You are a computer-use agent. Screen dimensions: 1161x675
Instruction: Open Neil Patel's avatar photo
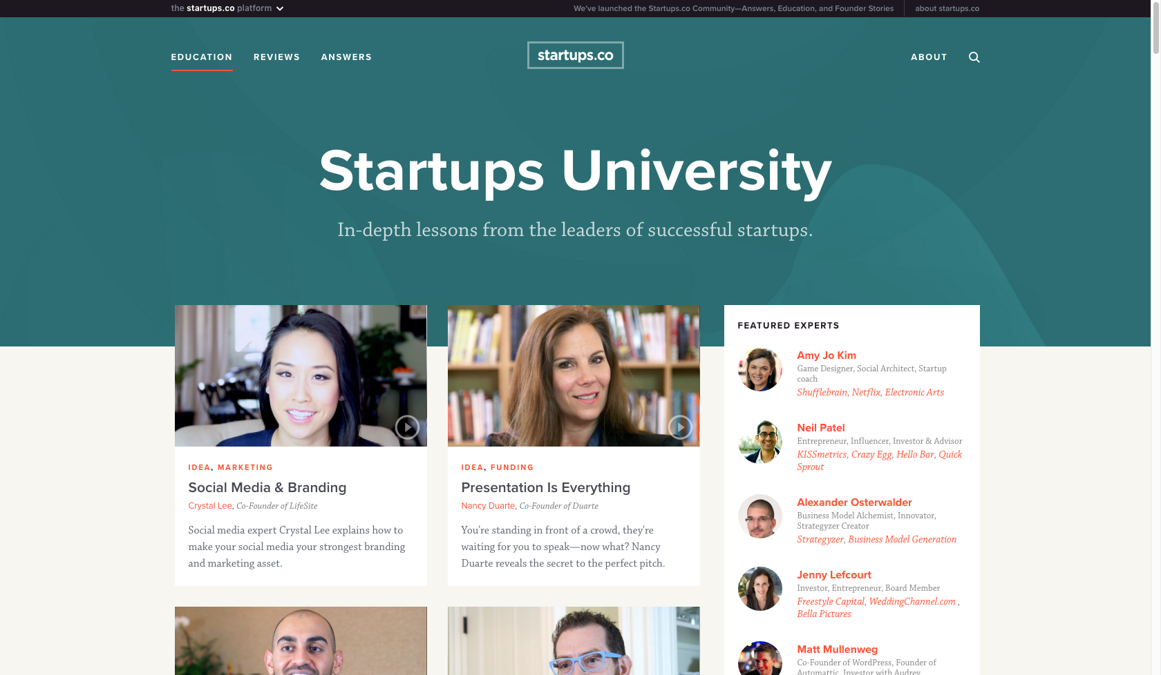point(759,442)
